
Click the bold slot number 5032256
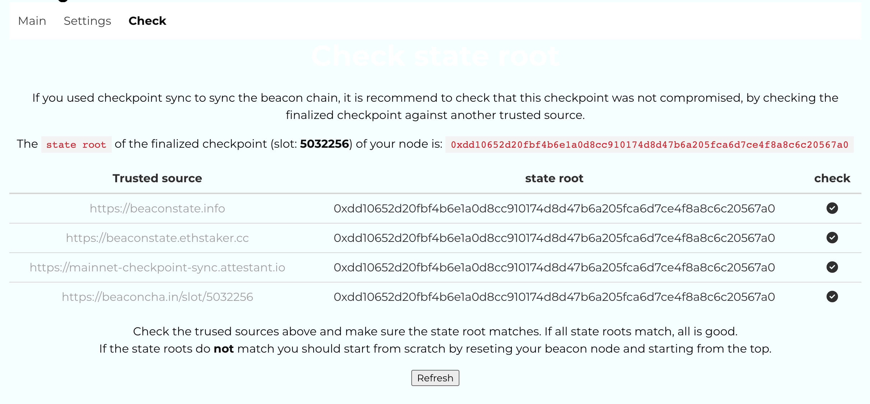(x=324, y=144)
